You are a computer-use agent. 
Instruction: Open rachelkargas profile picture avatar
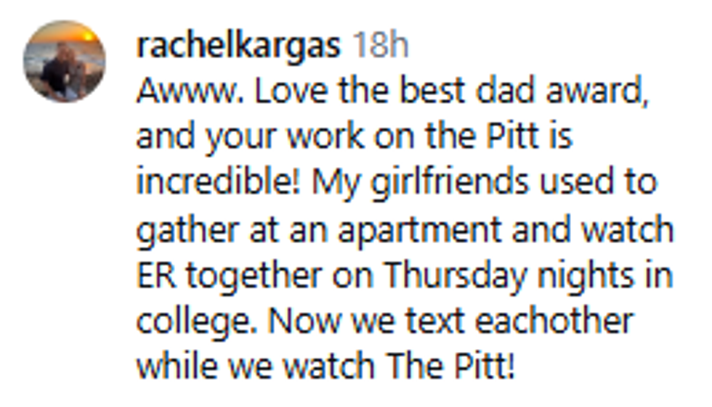point(65,62)
